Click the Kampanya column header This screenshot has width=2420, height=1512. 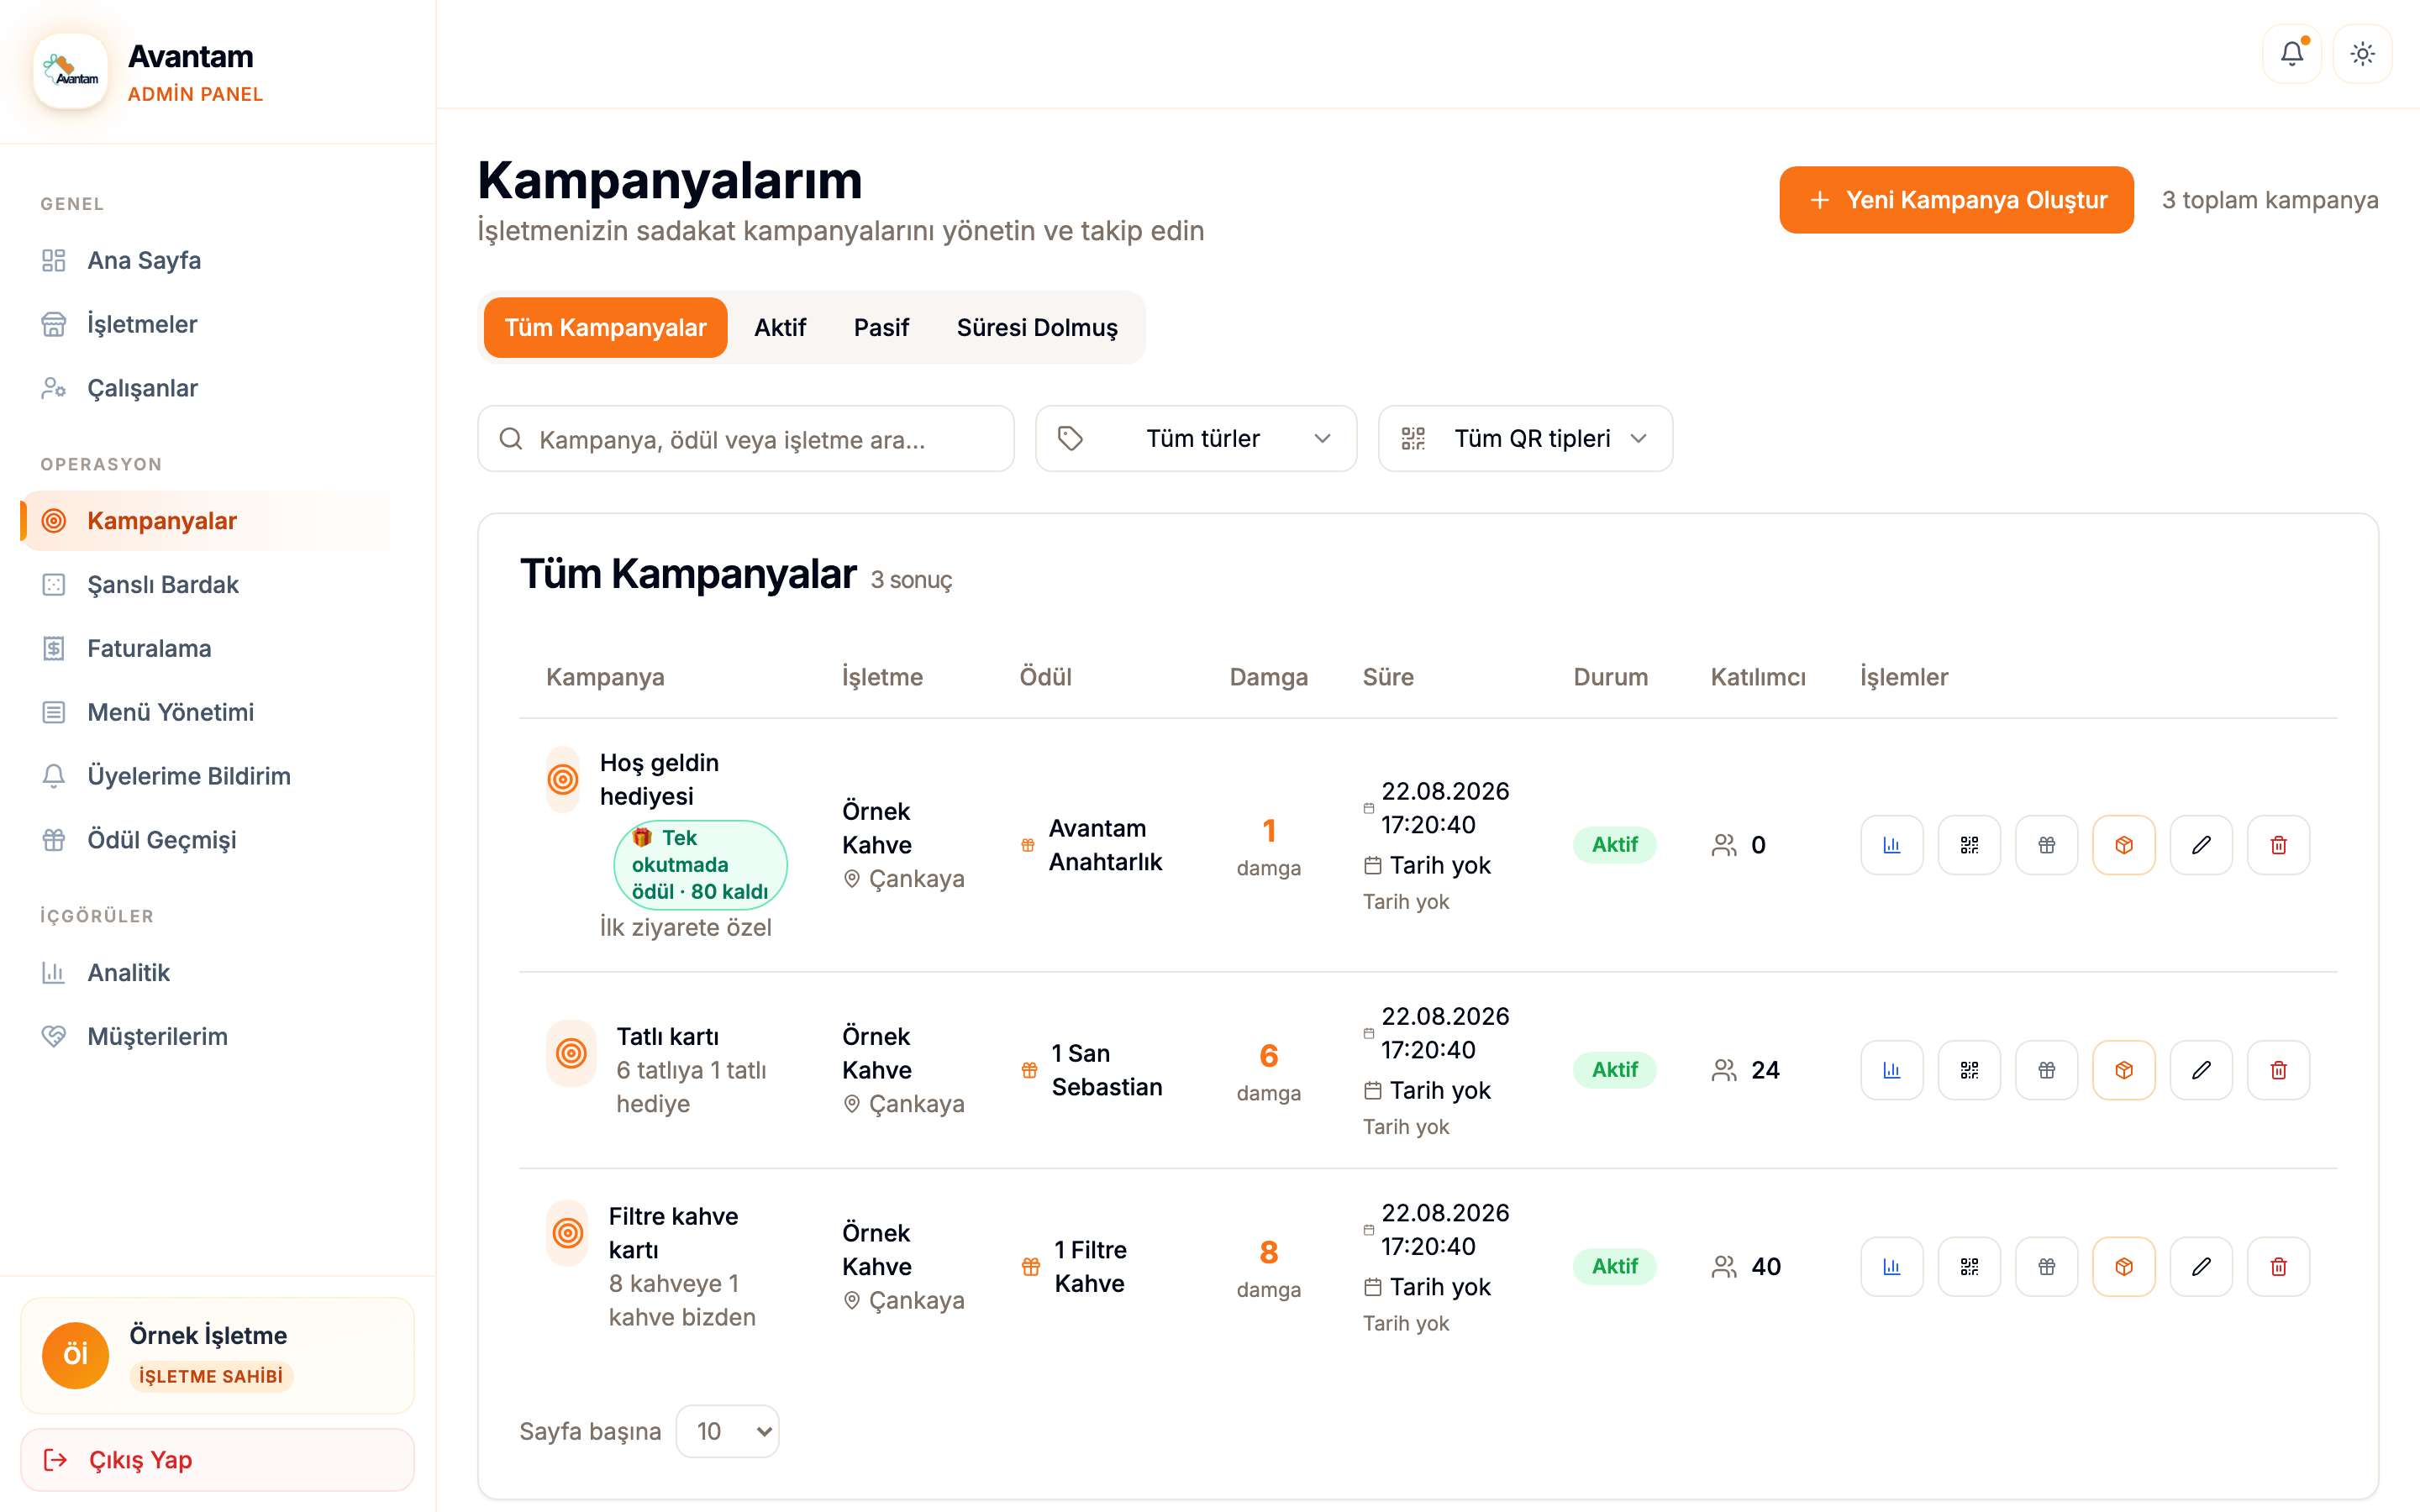(605, 677)
